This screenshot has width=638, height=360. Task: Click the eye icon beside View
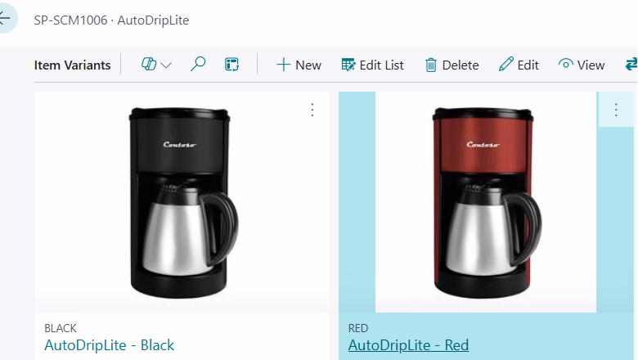565,65
